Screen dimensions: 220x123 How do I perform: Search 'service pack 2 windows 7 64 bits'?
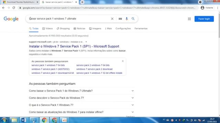pyautogui.click(x=93, y=65)
